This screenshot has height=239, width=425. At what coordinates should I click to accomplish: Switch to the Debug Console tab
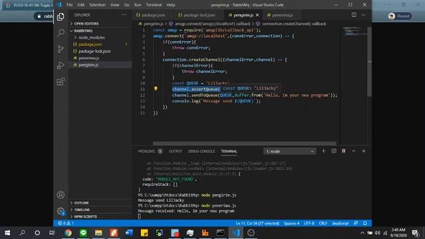pyautogui.click(x=201, y=151)
